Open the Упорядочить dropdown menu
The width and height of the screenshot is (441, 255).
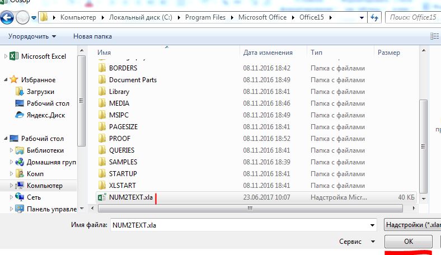[x=32, y=36]
